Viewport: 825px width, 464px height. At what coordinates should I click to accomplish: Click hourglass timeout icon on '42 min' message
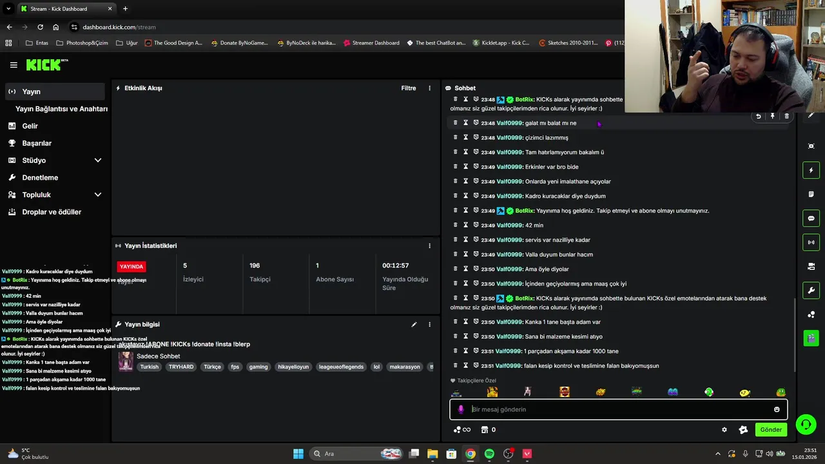pyautogui.click(x=465, y=225)
